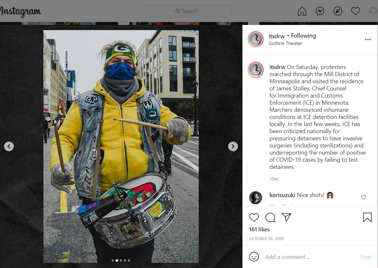The image size is (378, 268).
Task: Click the Search field
Action: pyautogui.click(x=189, y=11)
